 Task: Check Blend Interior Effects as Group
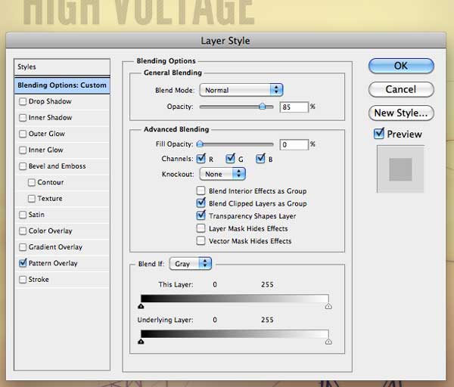click(201, 190)
